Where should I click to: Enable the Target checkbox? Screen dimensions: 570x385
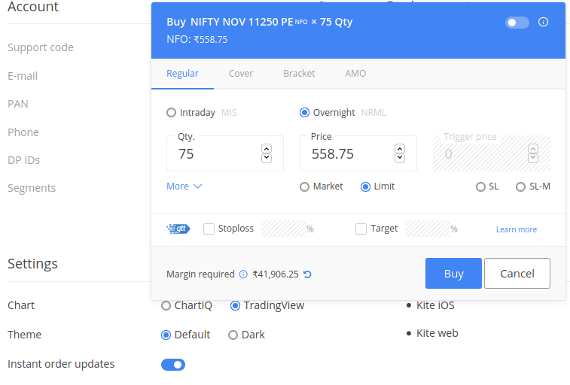click(361, 229)
